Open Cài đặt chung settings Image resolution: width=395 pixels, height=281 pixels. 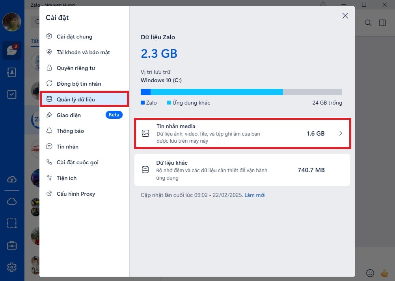(84, 37)
